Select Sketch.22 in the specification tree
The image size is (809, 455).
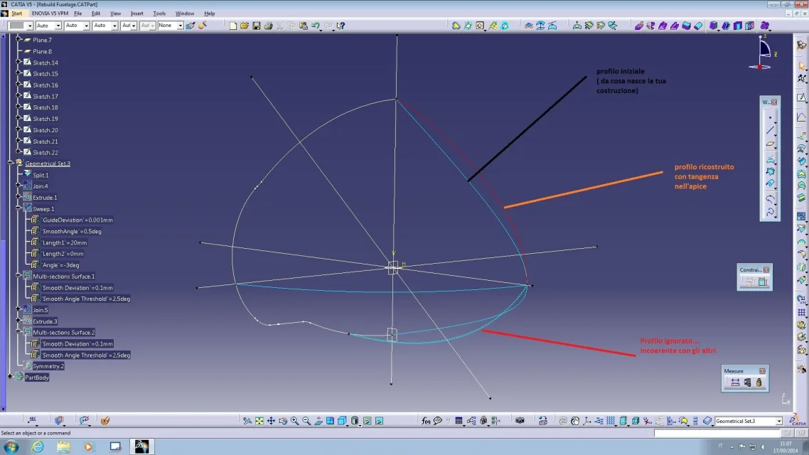click(45, 153)
